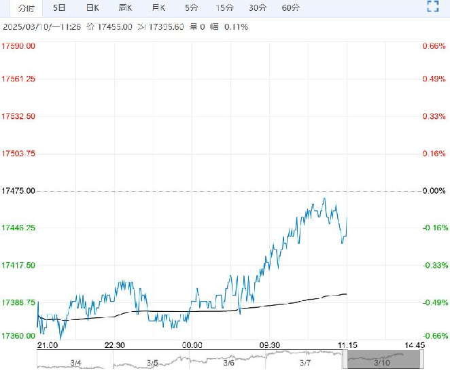The width and height of the screenshot is (450, 371).
Task: Choose the 15分 interval tab
Action: click(224, 8)
